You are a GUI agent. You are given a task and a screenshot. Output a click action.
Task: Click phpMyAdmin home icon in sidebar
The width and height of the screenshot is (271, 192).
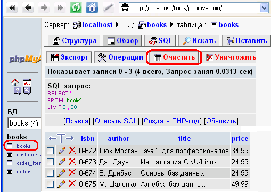click(x=15, y=82)
